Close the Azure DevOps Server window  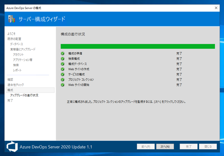tap(216, 8)
